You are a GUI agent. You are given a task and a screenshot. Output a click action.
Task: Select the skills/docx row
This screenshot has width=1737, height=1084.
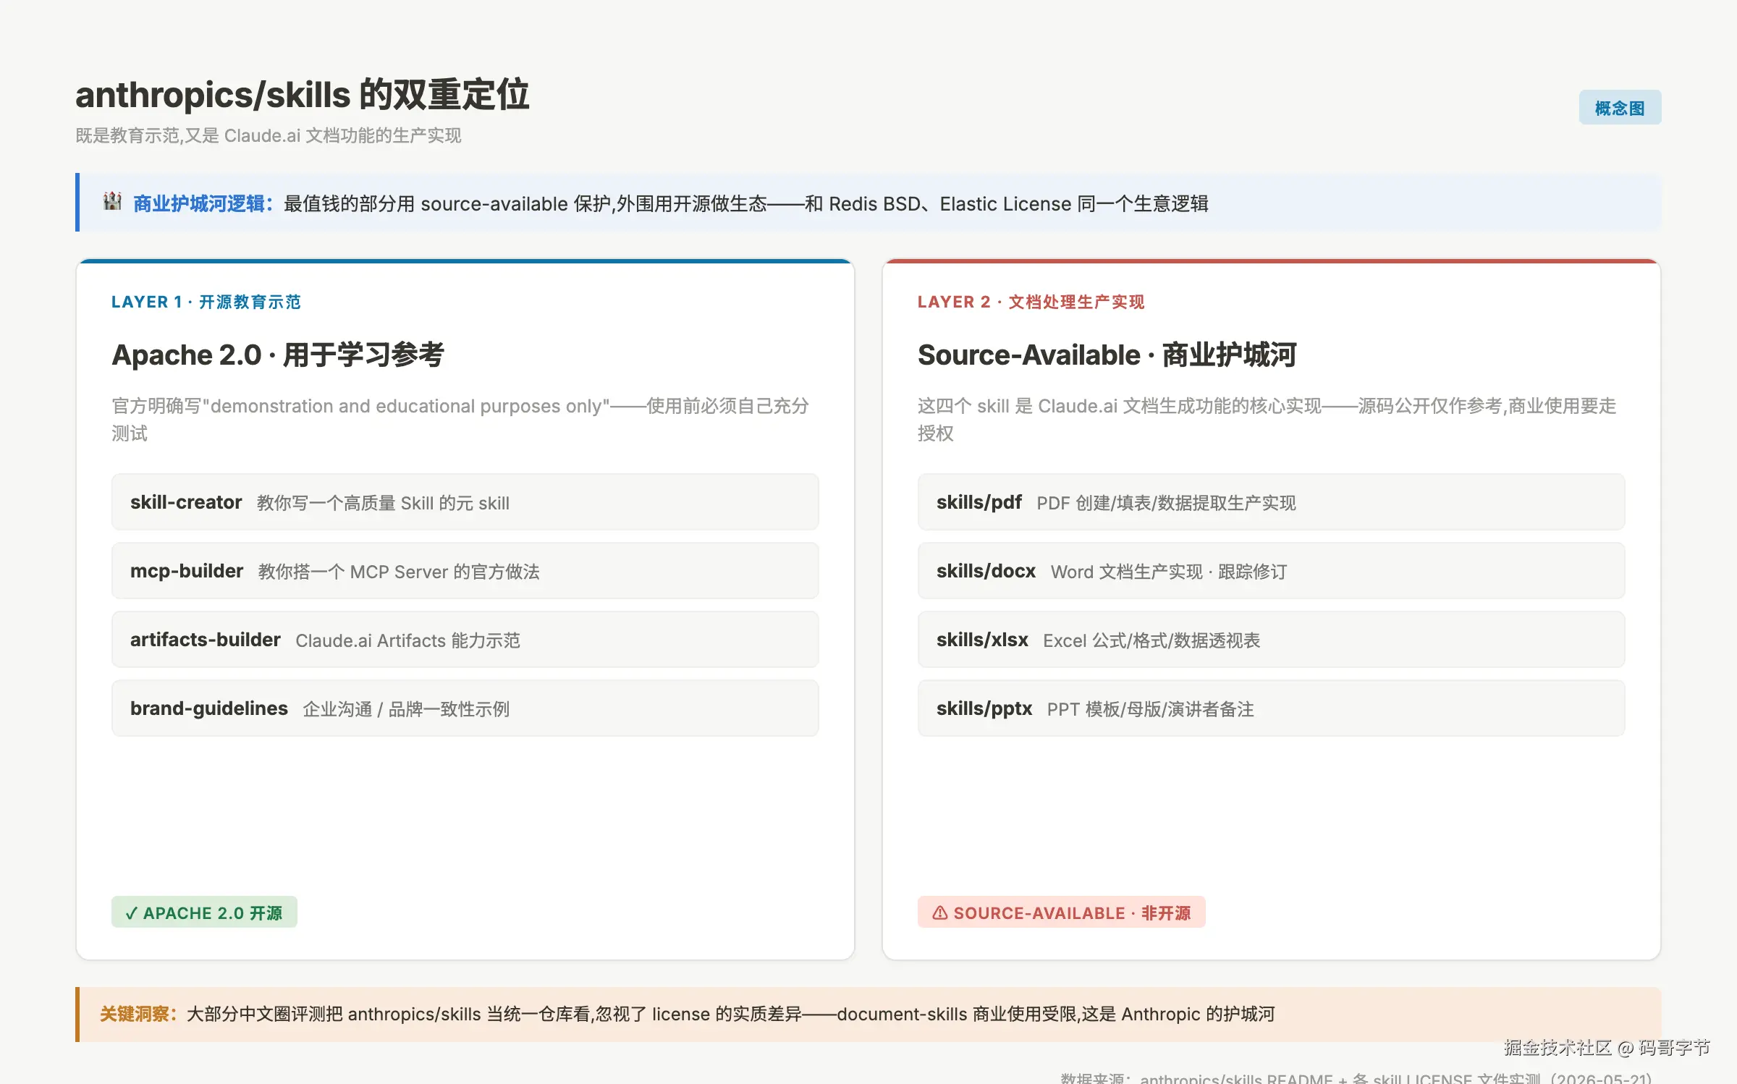click(x=1271, y=571)
